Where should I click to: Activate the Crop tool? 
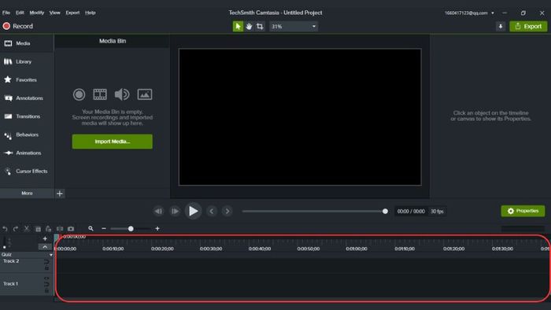click(x=260, y=26)
